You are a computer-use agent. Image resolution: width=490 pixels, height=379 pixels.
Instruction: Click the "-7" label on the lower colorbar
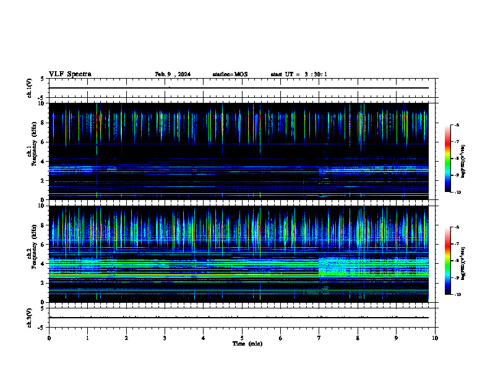[457, 244]
